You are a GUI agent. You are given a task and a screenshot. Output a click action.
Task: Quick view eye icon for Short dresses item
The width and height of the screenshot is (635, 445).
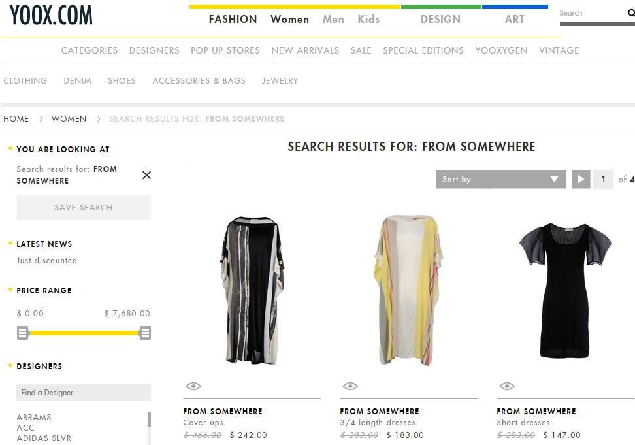tap(507, 386)
